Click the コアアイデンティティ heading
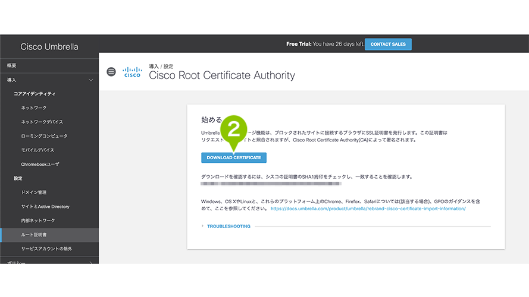Image resolution: width=529 pixels, height=297 pixels. [x=35, y=94]
